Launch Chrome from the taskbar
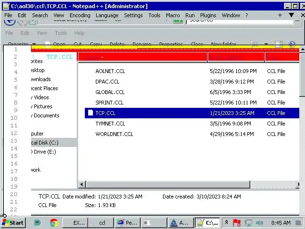 pos(54,223)
